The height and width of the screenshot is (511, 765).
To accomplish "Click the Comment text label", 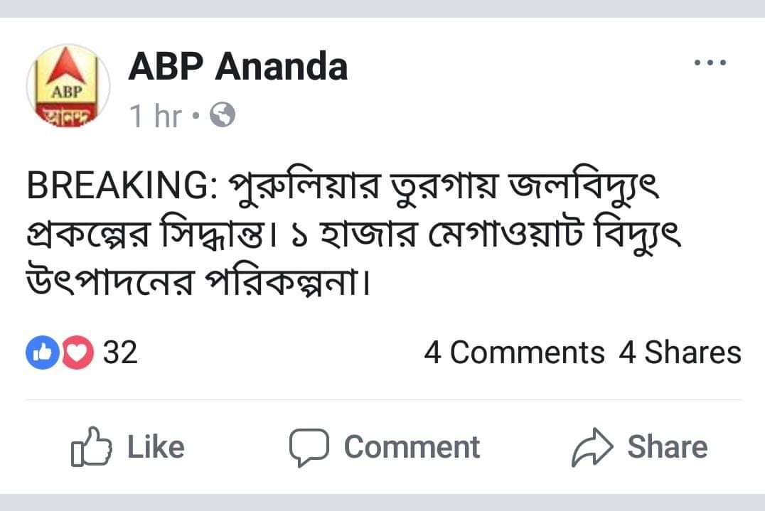I will click(x=412, y=447).
